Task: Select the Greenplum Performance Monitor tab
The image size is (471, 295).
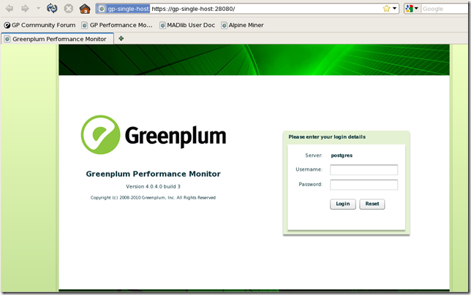Action: click(x=57, y=39)
